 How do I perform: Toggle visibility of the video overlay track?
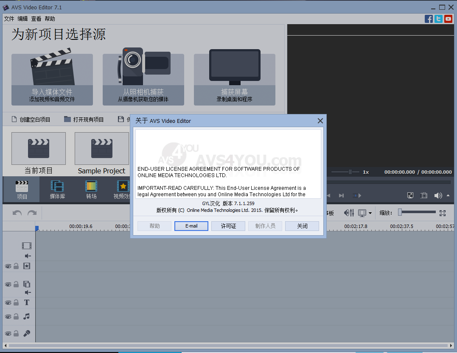(x=8, y=284)
